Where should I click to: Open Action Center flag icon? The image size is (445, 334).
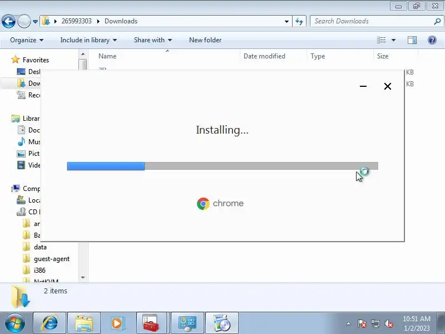[x=362, y=323]
